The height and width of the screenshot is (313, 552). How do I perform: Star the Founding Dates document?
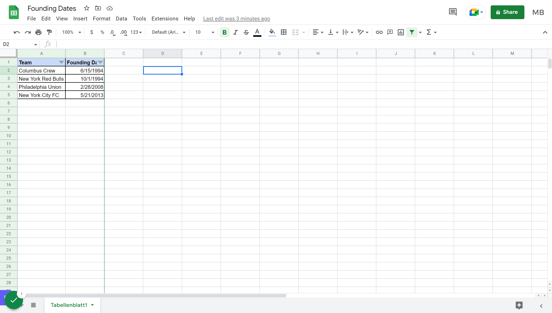87,8
